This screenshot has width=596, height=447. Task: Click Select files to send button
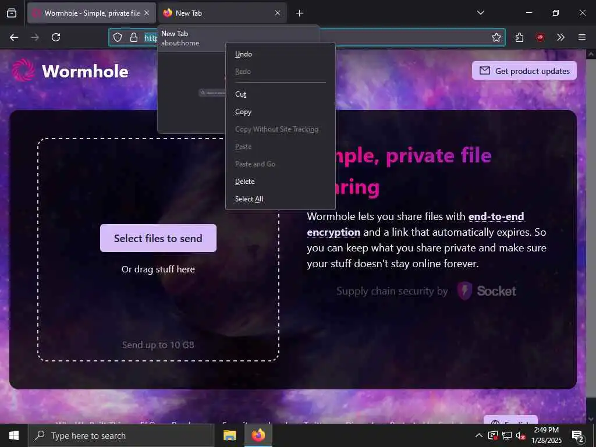(158, 238)
